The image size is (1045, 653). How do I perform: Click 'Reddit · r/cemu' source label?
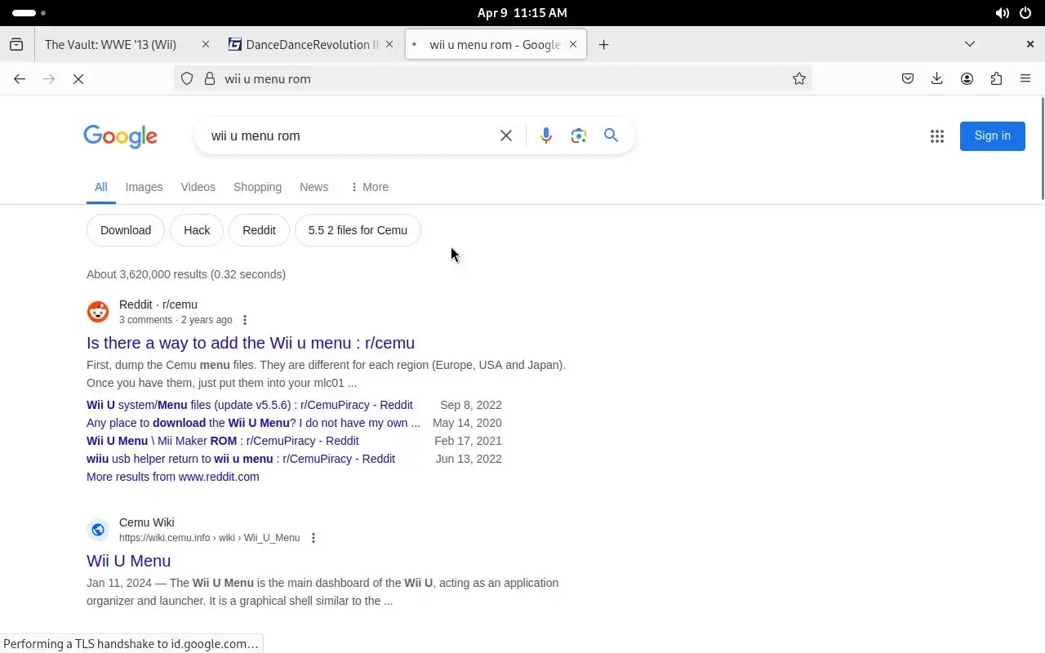tap(158, 304)
